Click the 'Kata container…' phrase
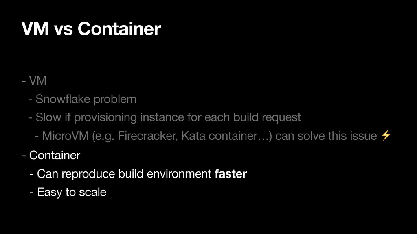Viewport: 417px width, 234px height. pyautogui.click(x=226, y=136)
